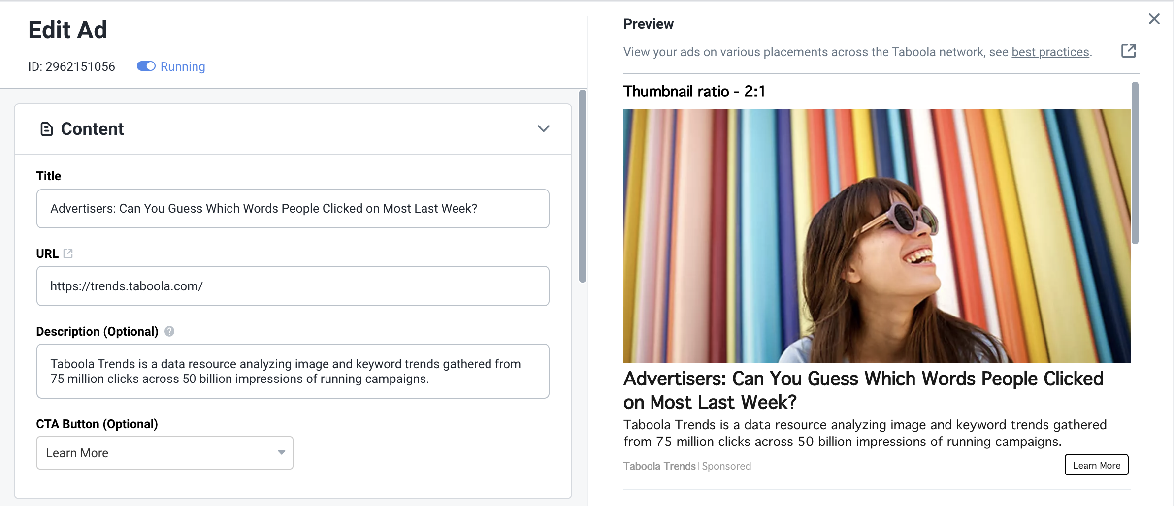
Task: Click the ad preview thumbnail image
Action: [877, 236]
